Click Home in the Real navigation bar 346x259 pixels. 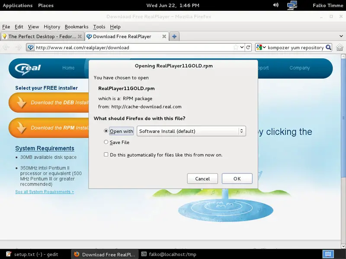[68, 68]
